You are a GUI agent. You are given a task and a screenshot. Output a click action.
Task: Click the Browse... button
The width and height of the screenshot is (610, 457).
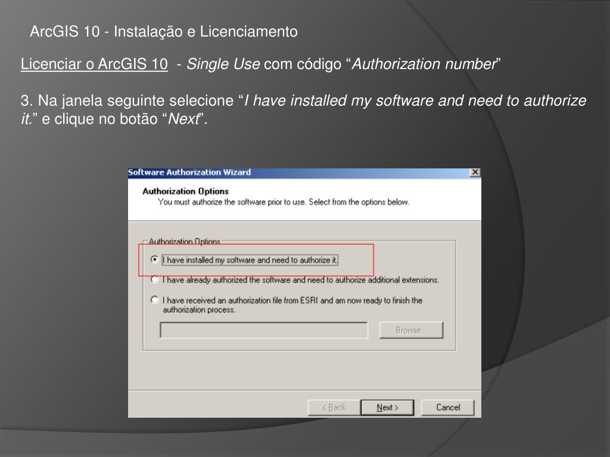[411, 330]
